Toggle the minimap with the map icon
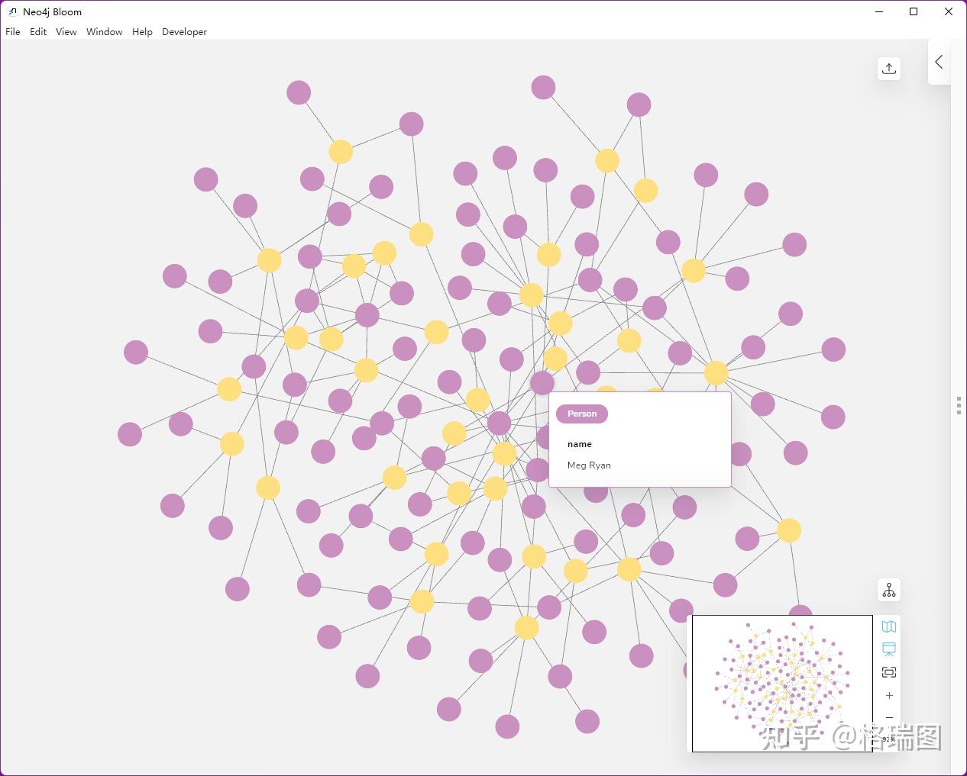 [x=888, y=626]
